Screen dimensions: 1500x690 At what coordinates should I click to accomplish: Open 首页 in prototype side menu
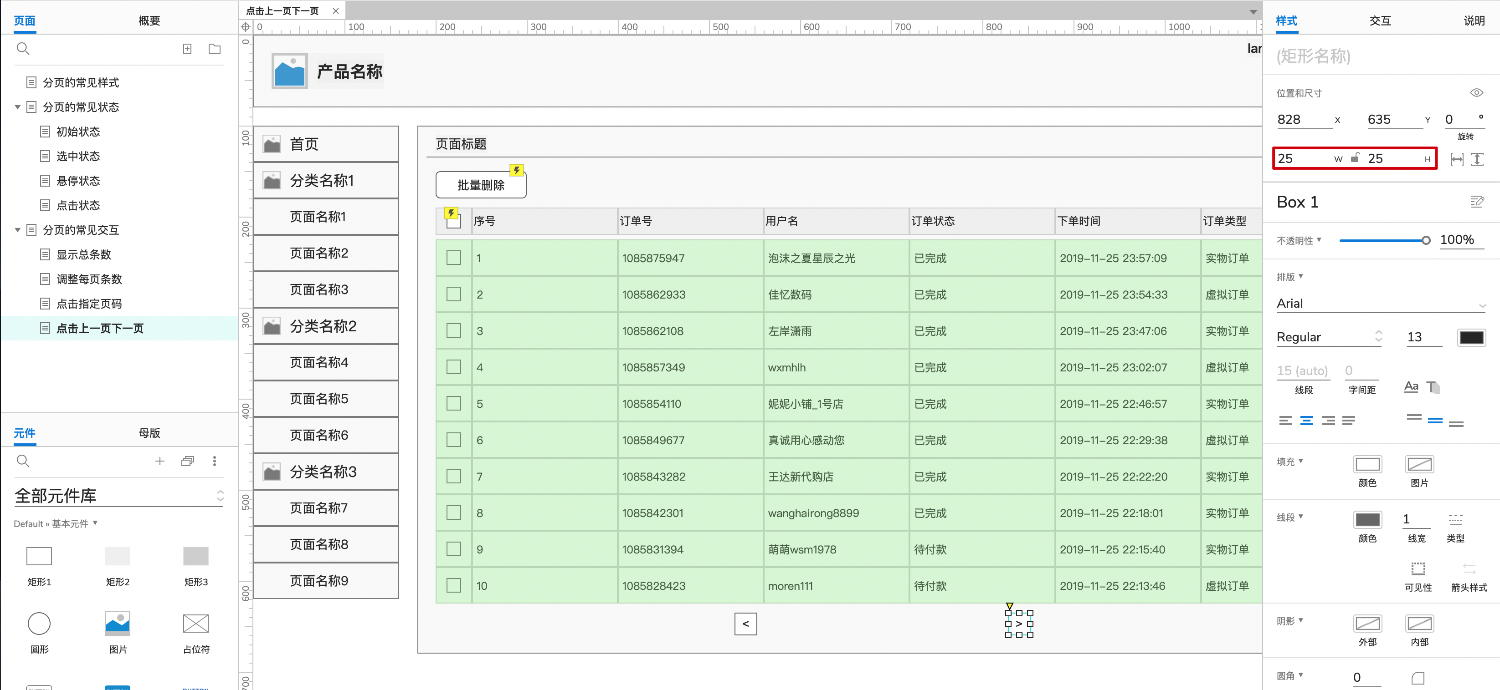326,144
